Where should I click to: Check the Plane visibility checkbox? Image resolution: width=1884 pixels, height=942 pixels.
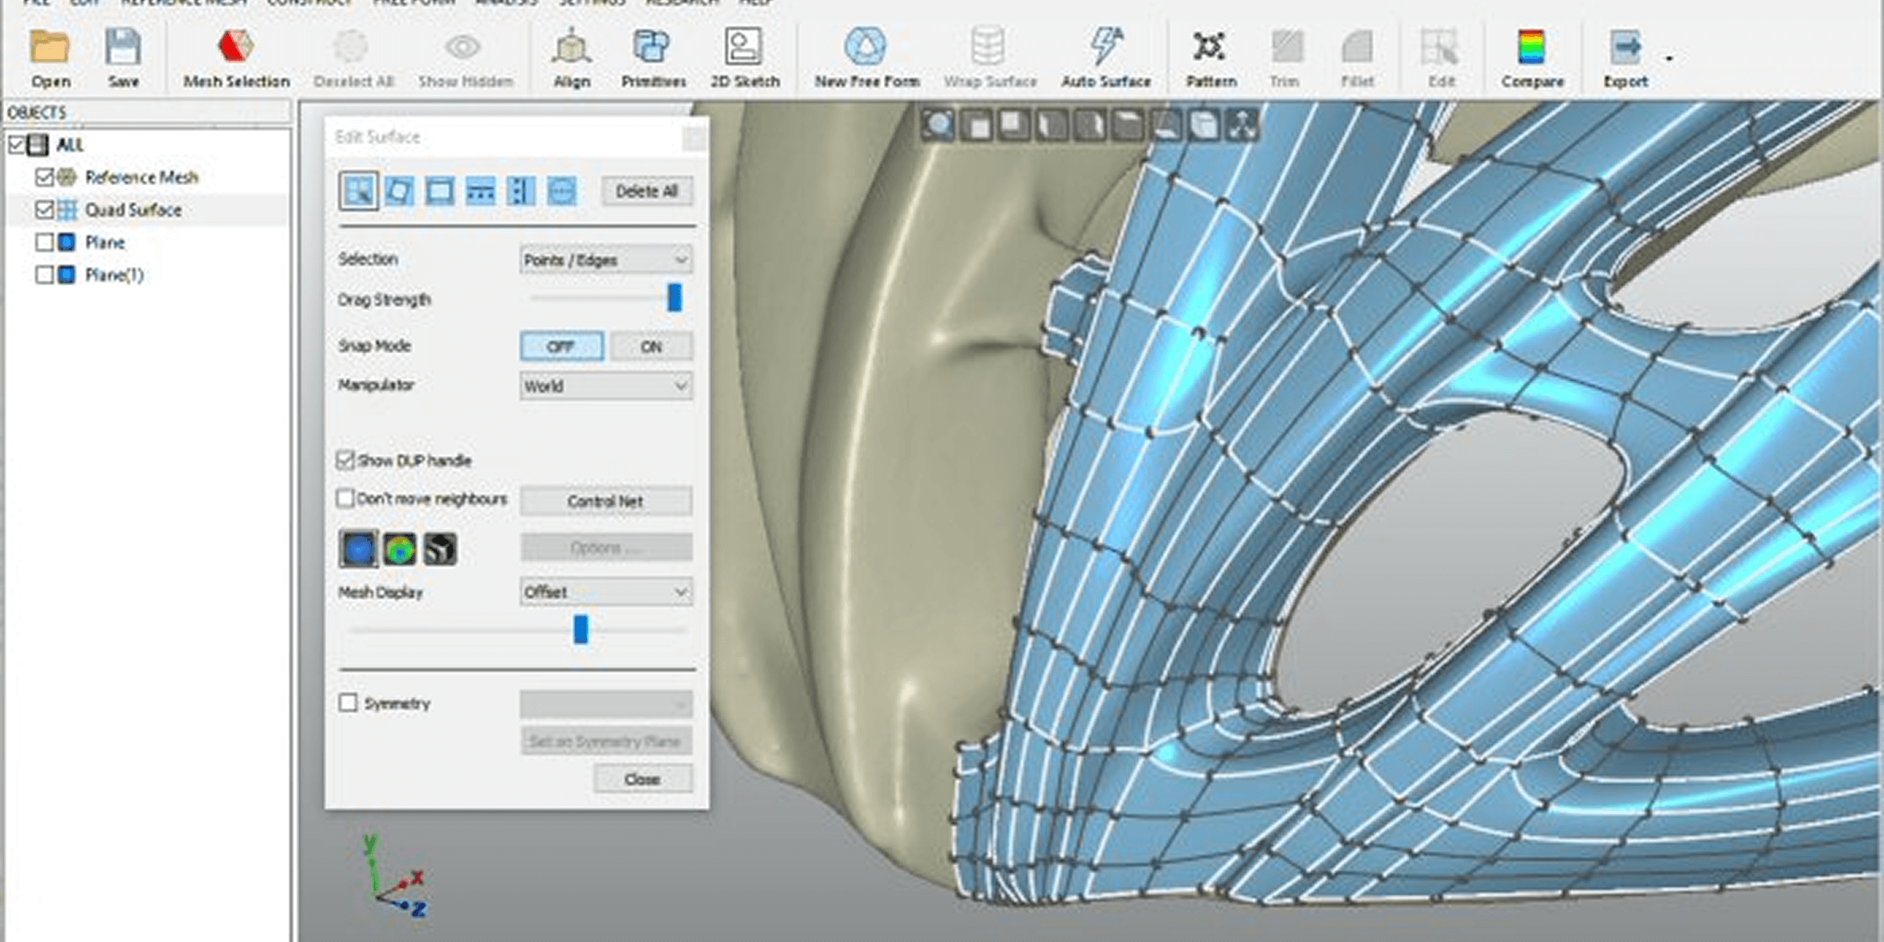click(45, 242)
